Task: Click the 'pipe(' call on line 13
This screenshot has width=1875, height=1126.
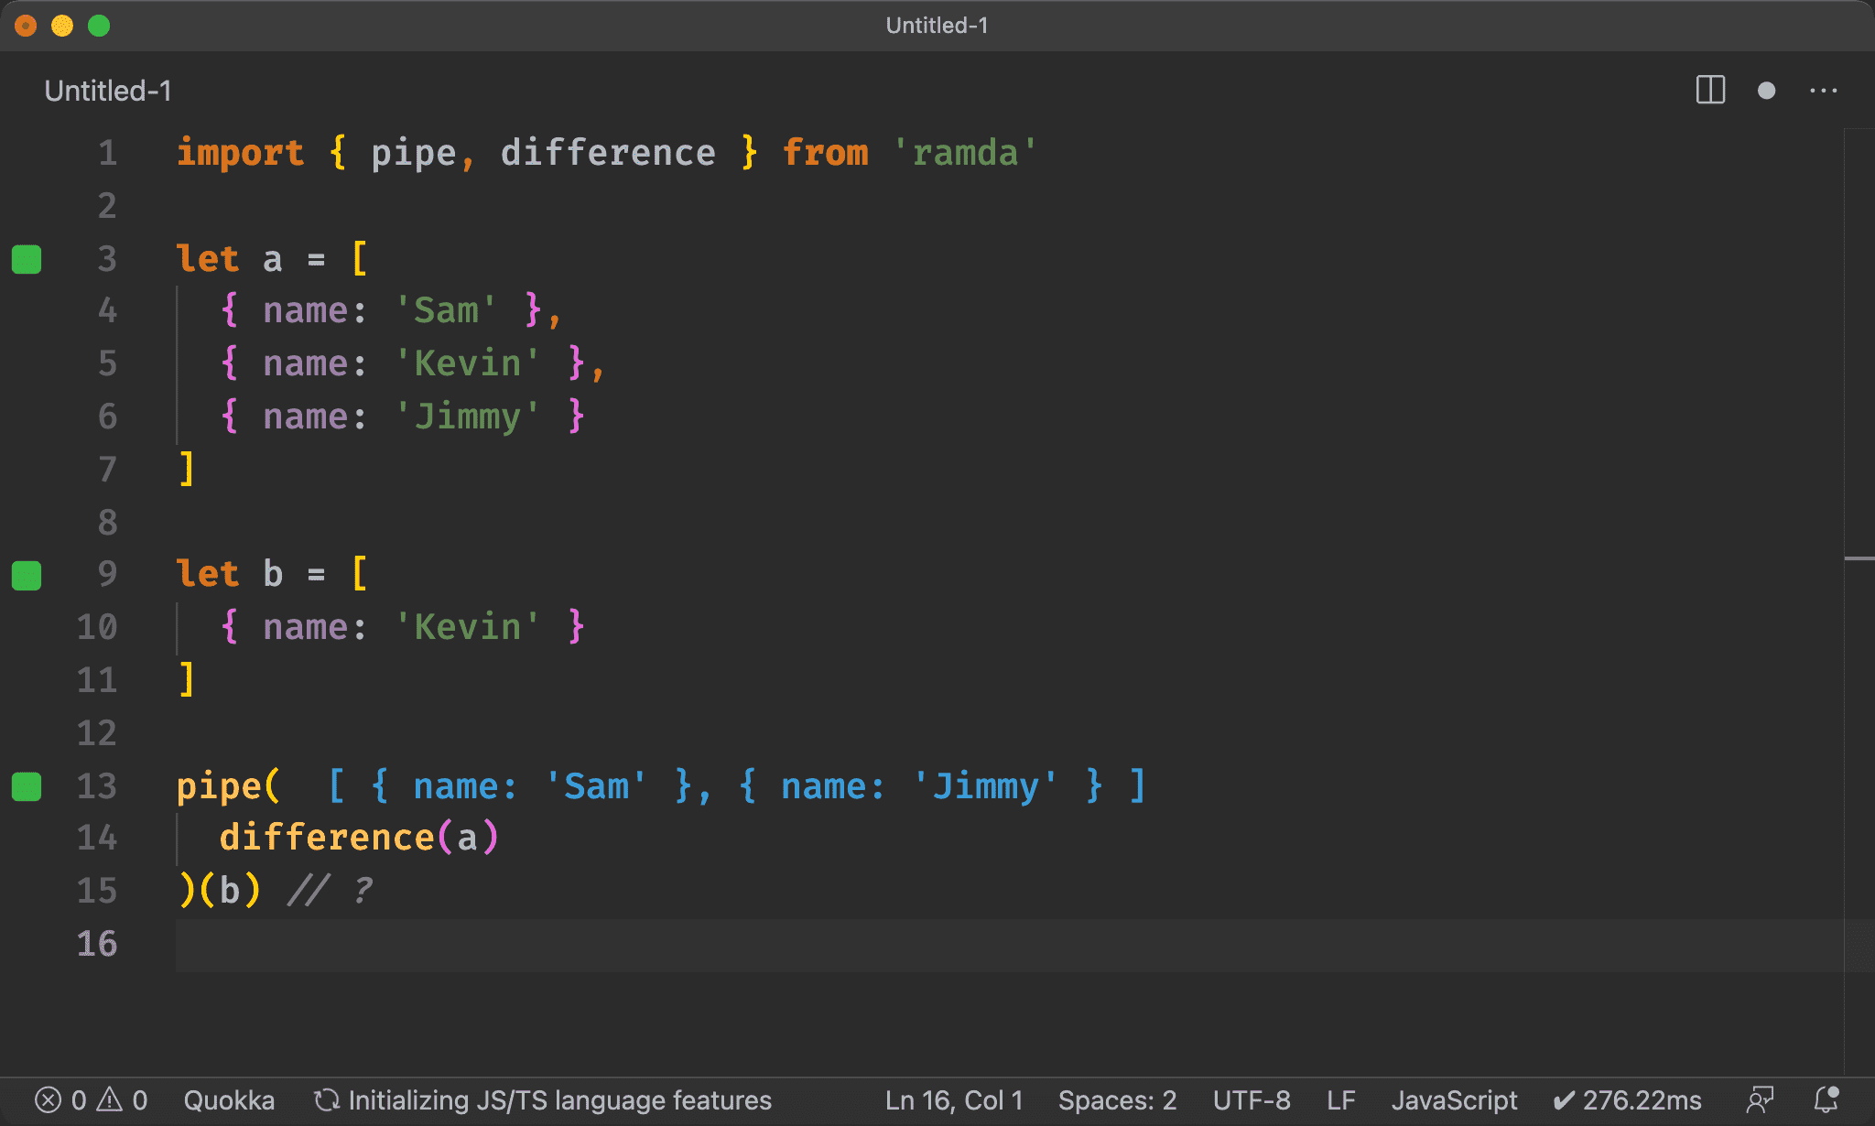Action: coord(229,786)
